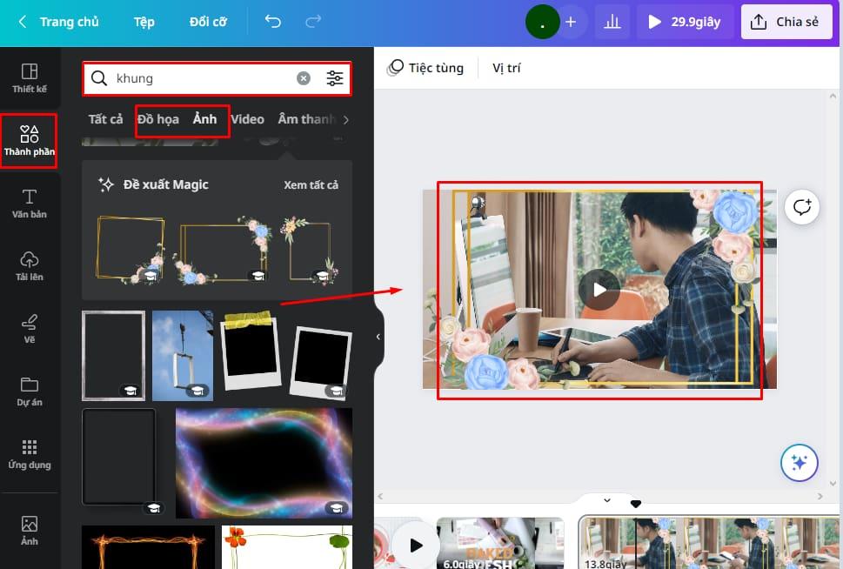
Task: Expand more search category tabs
Action: pyautogui.click(x=345, y=119)
